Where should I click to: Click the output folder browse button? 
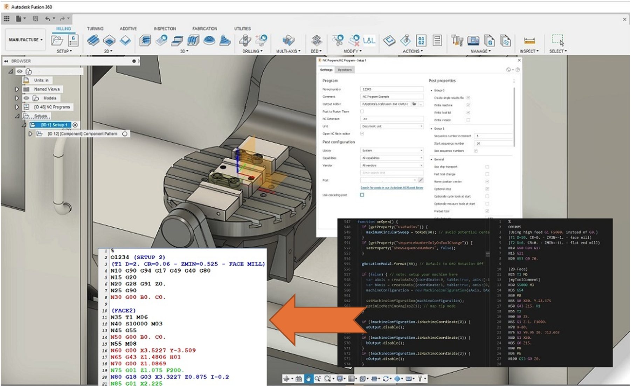click(414, 104)
